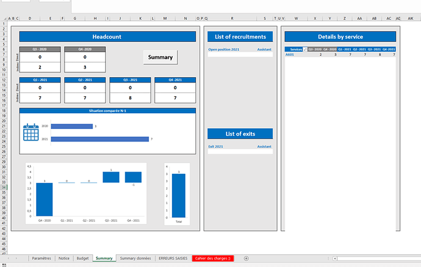Click the calendar icon in the comparison chart
The width and height of the screenshot is (421, 267).
pyautogui.click(x=31, y=132)
